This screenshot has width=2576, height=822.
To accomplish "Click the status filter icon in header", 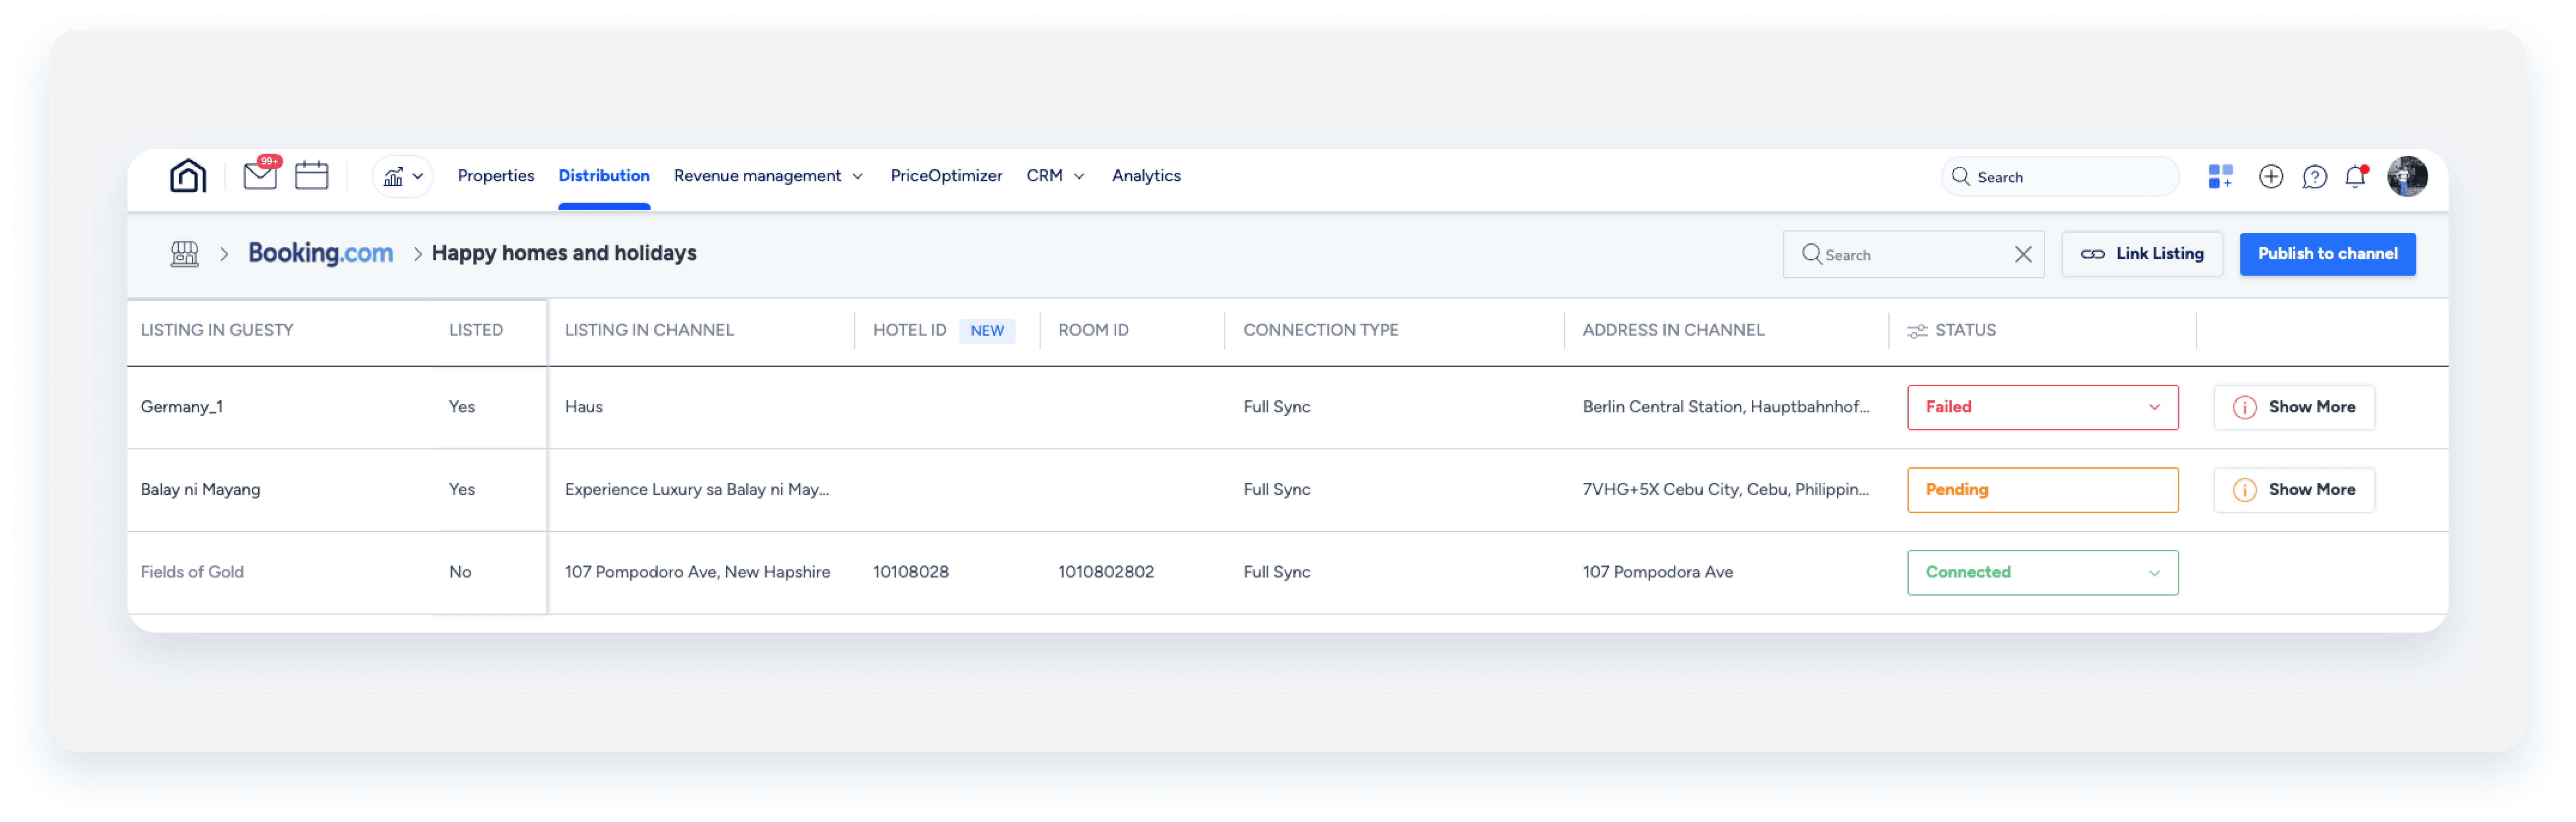I will coord(1917,331).
